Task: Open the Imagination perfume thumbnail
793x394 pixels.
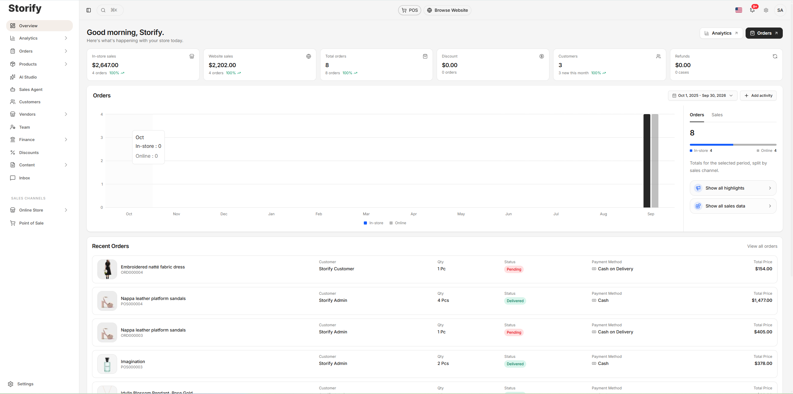Action: pos(107,364)
